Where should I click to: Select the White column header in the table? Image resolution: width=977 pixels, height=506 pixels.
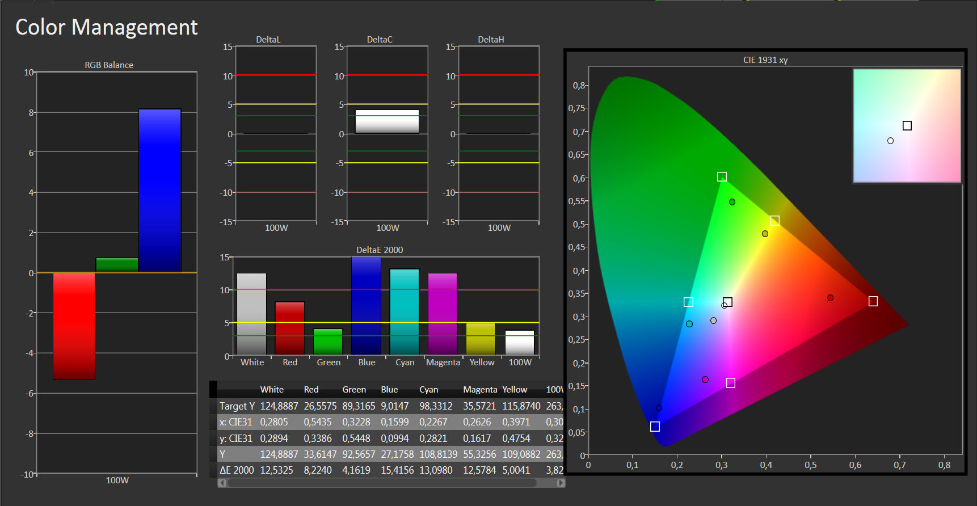(272, 390)
